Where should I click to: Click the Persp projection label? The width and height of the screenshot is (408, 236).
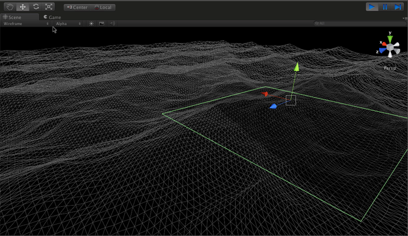pyautogui.click(x=390, y=68)
